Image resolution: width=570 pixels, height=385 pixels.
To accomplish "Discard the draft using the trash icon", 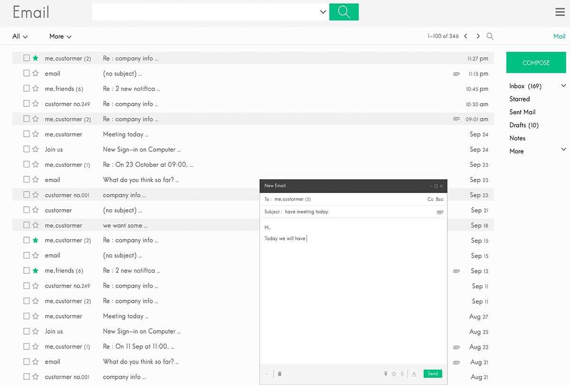I will (x=280, y=374).
